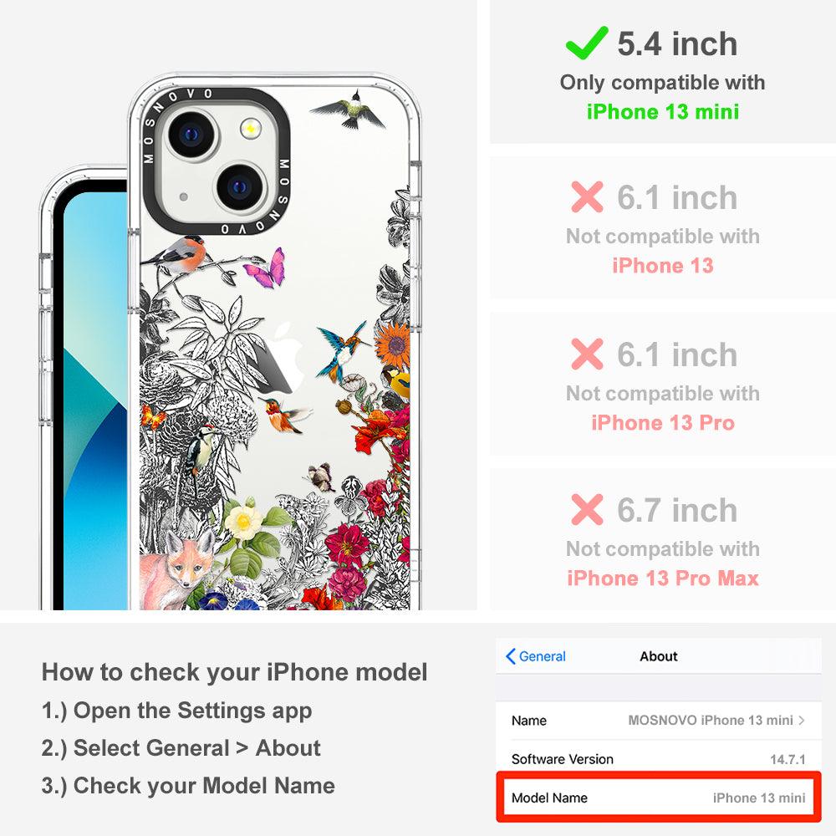The image size is (836, 836).
Task: Open the Name row chevron arrow
Action: [802, 721]
